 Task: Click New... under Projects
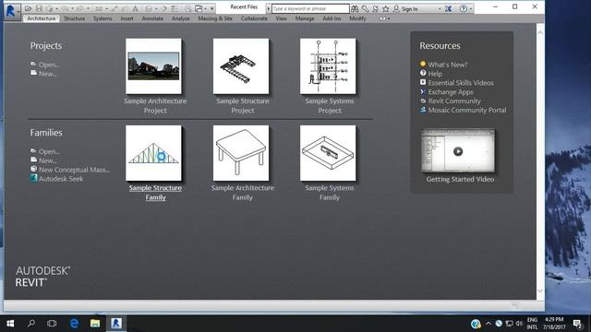[x=47, y=74]
